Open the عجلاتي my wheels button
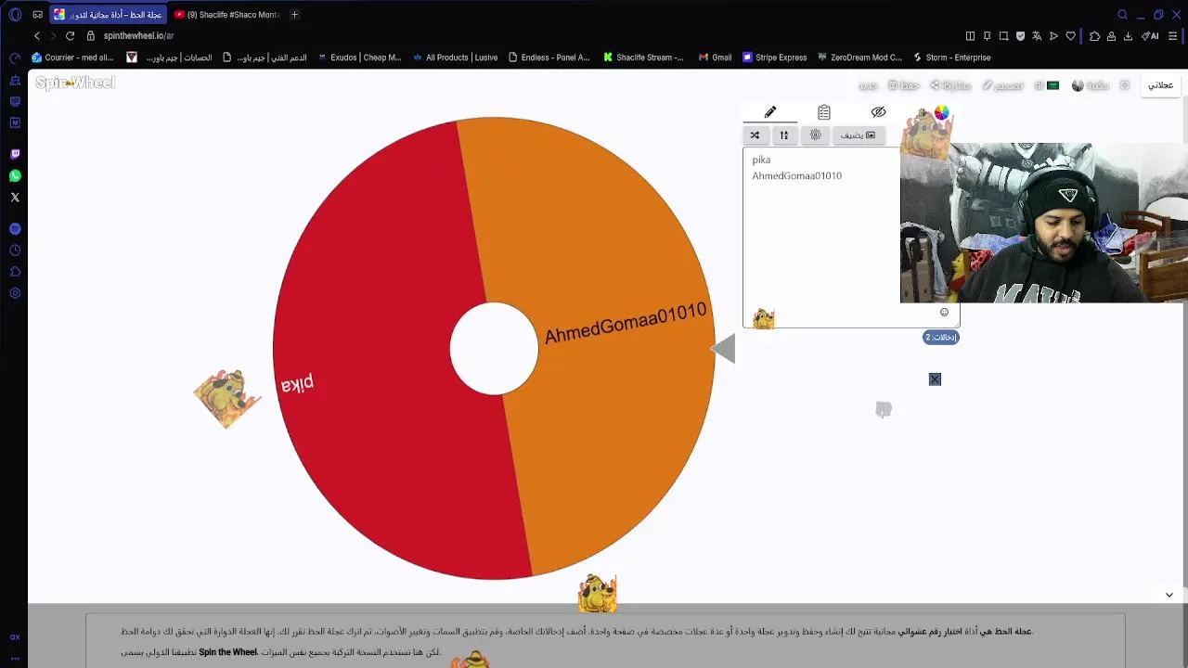1188x668 pixels. point(1161,85)
